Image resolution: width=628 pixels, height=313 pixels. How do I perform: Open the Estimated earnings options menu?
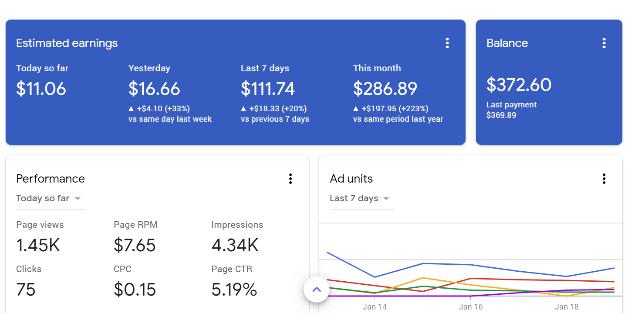[x=447, y=43]
